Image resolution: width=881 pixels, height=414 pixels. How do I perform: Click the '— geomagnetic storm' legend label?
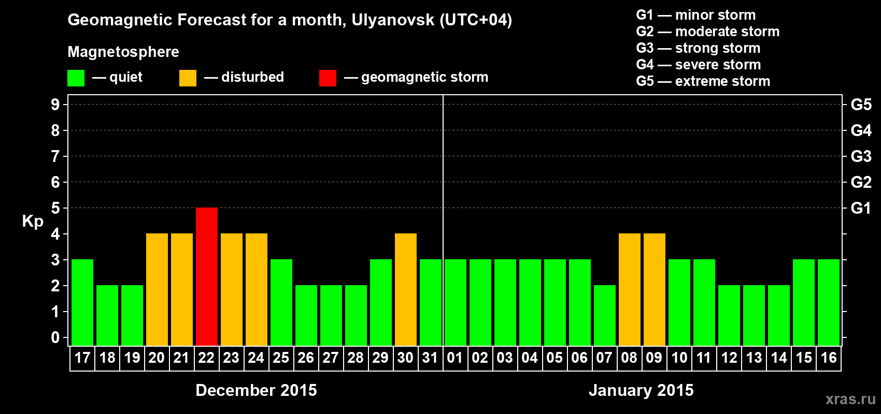[x=416, y=77]
